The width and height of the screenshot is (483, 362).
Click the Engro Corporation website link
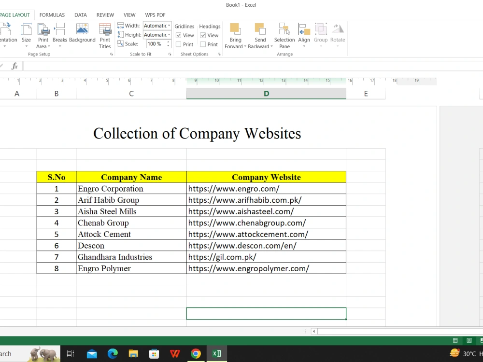(234, 188)
